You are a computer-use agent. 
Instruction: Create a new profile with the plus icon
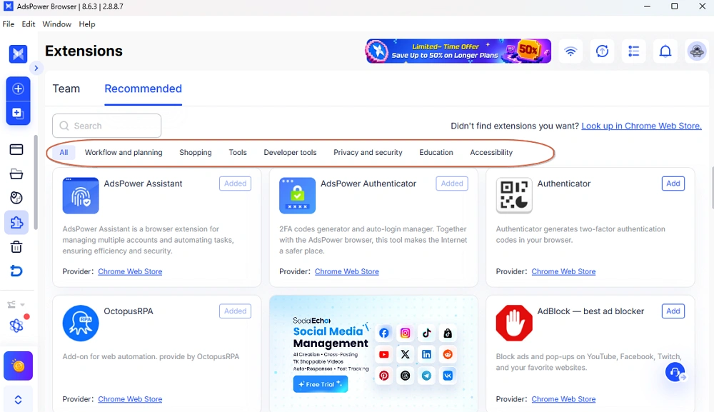coord(19,89)
